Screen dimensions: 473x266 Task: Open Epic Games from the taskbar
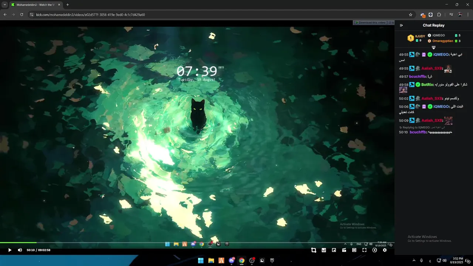272,260
